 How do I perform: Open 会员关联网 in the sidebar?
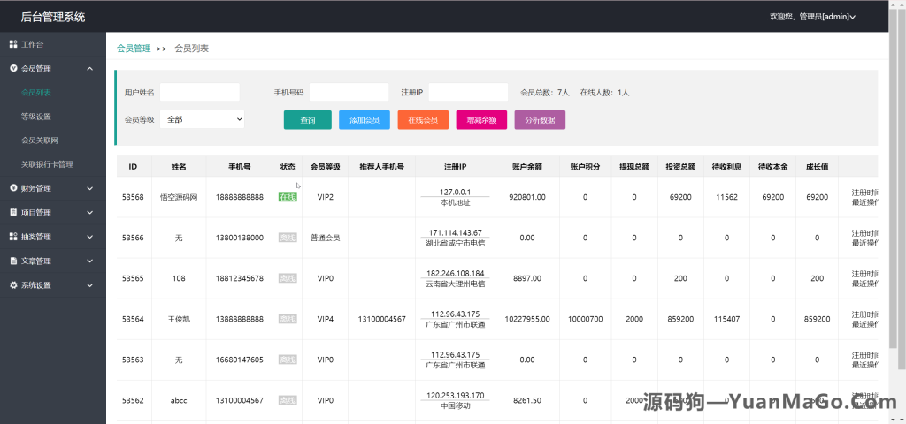point(40,140)
